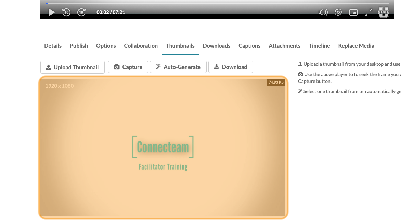Open the Replace Media tab
Viewport: 401px width, 220px height.
pyautogui.click(x=356, y=46)
